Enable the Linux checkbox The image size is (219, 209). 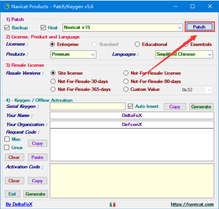7,147
